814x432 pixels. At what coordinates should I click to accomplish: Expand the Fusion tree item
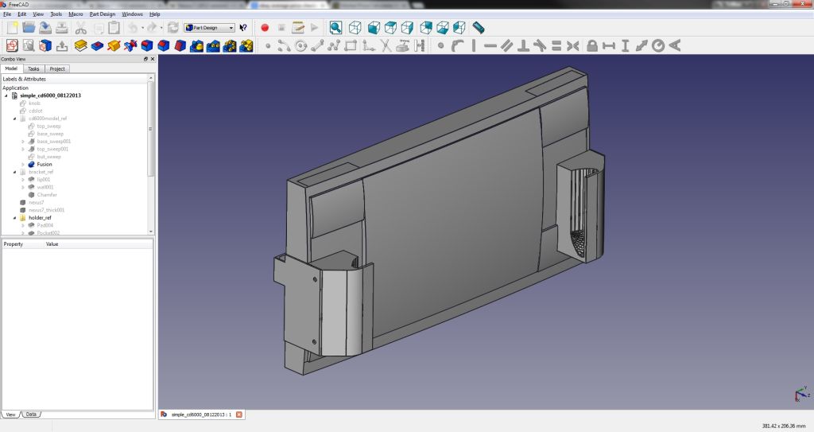point(23,164)
